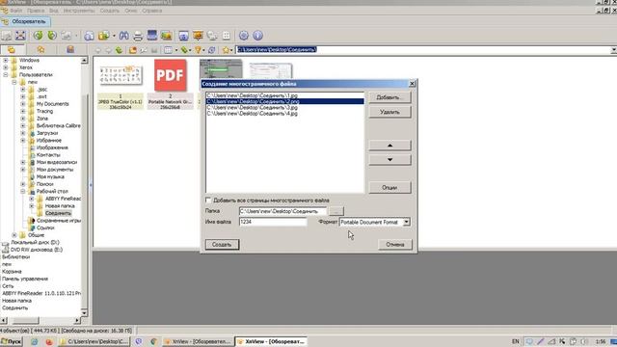Collapse the Пользователи folder node
Viewport: 617px width, 347px height.
(x=6, y=75)
